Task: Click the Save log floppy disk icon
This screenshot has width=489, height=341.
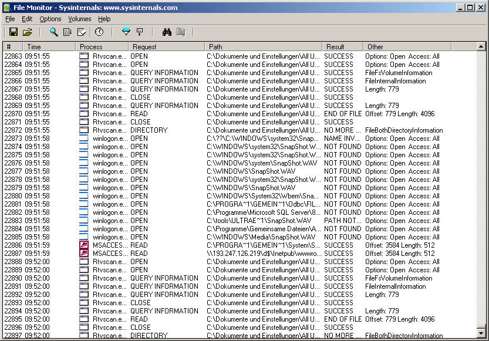Action: [x=14, y=32]
